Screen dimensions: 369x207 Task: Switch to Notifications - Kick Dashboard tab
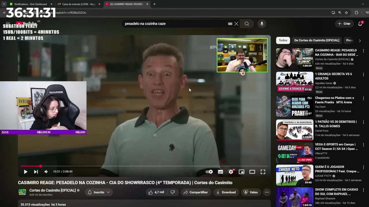(x=30, y=4)
